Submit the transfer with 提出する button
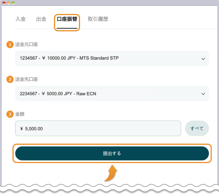The image size is (219, 195). (112, 154)
